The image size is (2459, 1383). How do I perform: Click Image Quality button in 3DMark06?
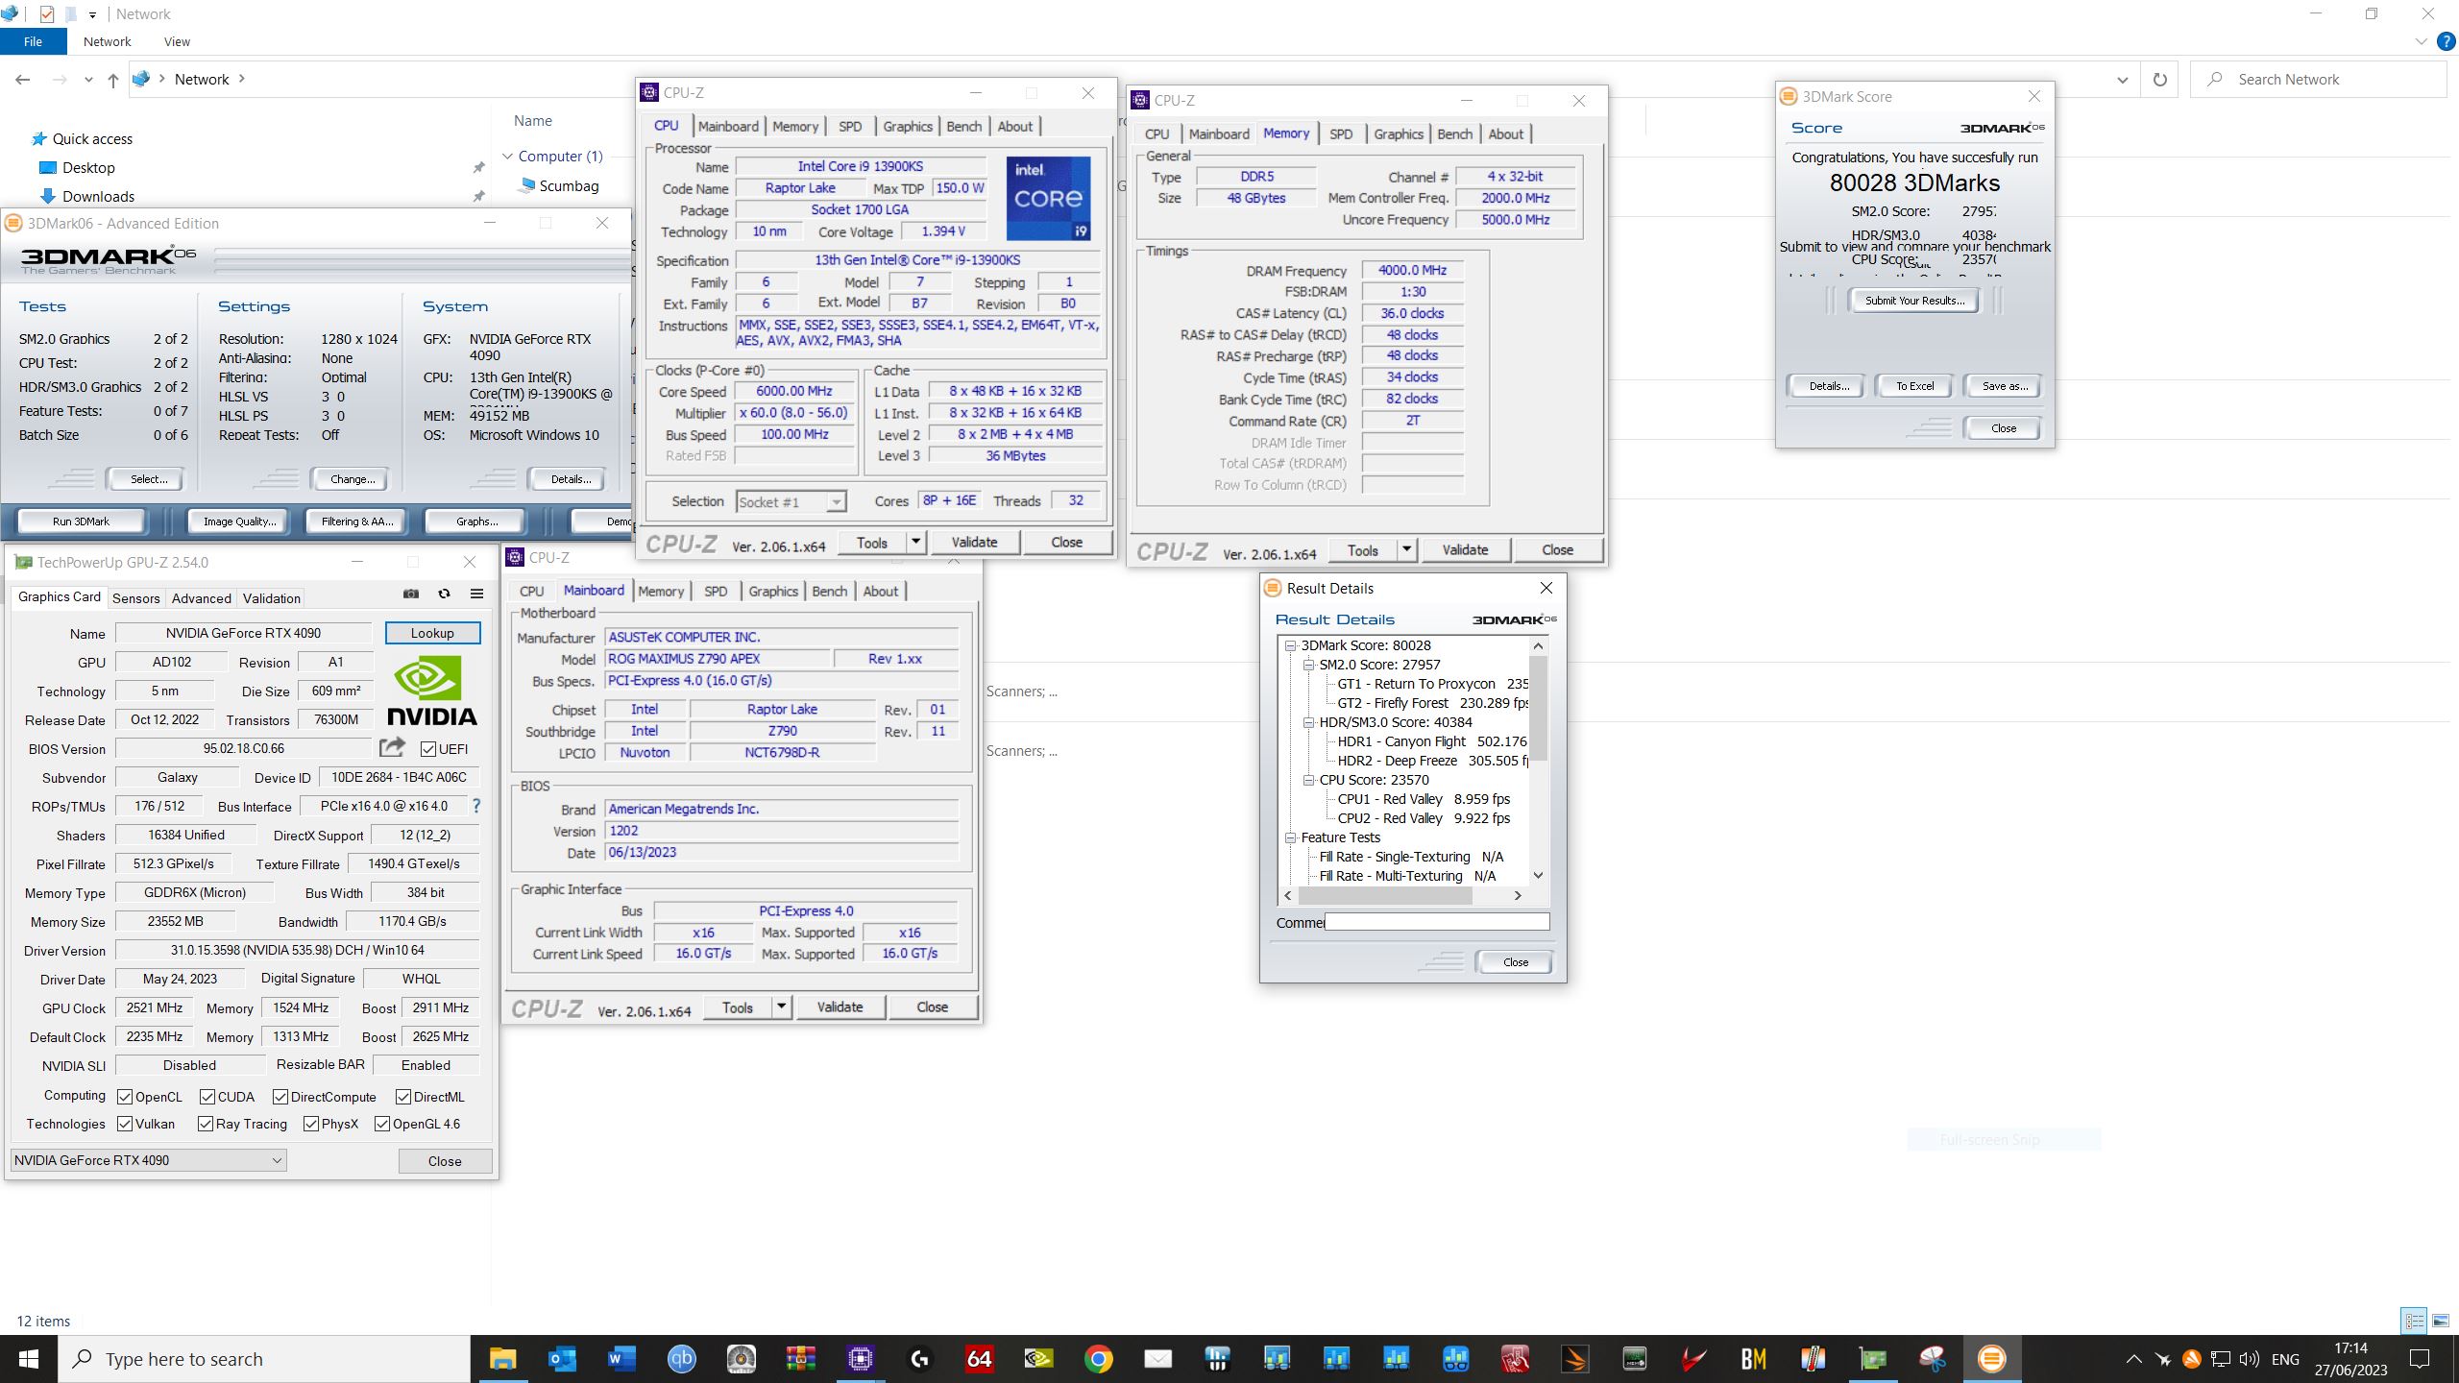(239, 521)
